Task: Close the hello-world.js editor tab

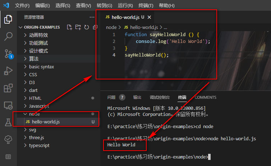Action: click(x=149, y=17)
